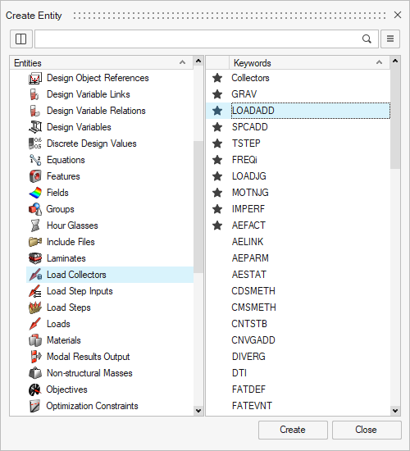Select the GRAV keyword label
The height and width of the screenshot is (451, 410).
click(244, 94)
